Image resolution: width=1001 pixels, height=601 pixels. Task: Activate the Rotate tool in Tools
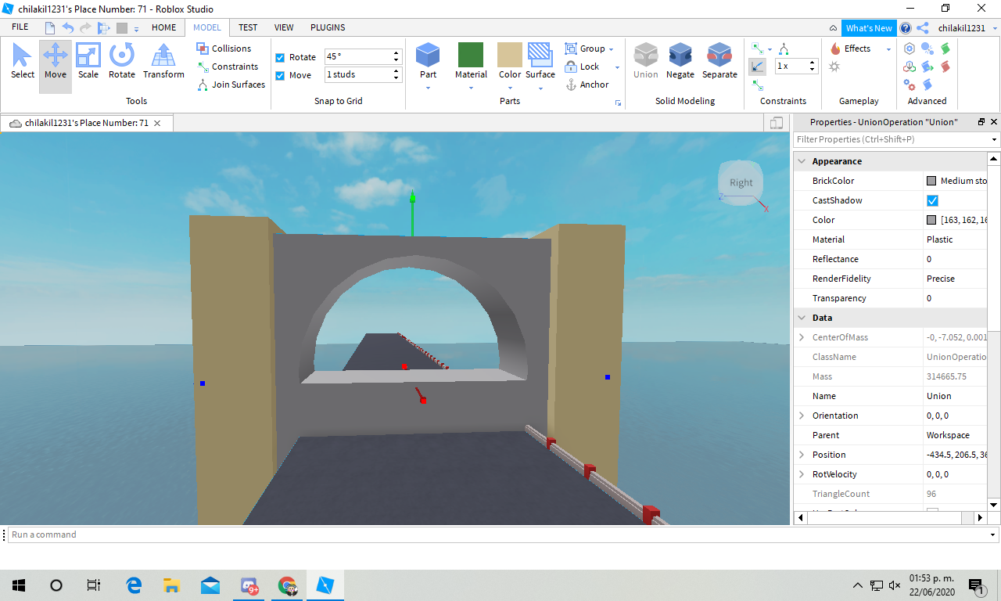point(122,61)
